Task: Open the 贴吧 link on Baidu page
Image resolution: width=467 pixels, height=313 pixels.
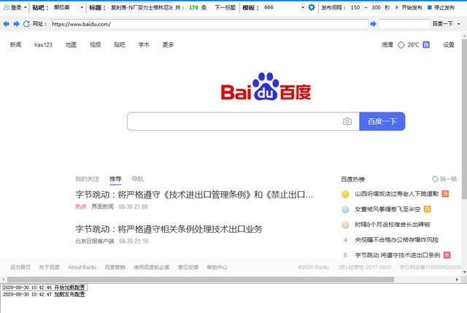Action: pyautogui.click(x=120, y=45)
